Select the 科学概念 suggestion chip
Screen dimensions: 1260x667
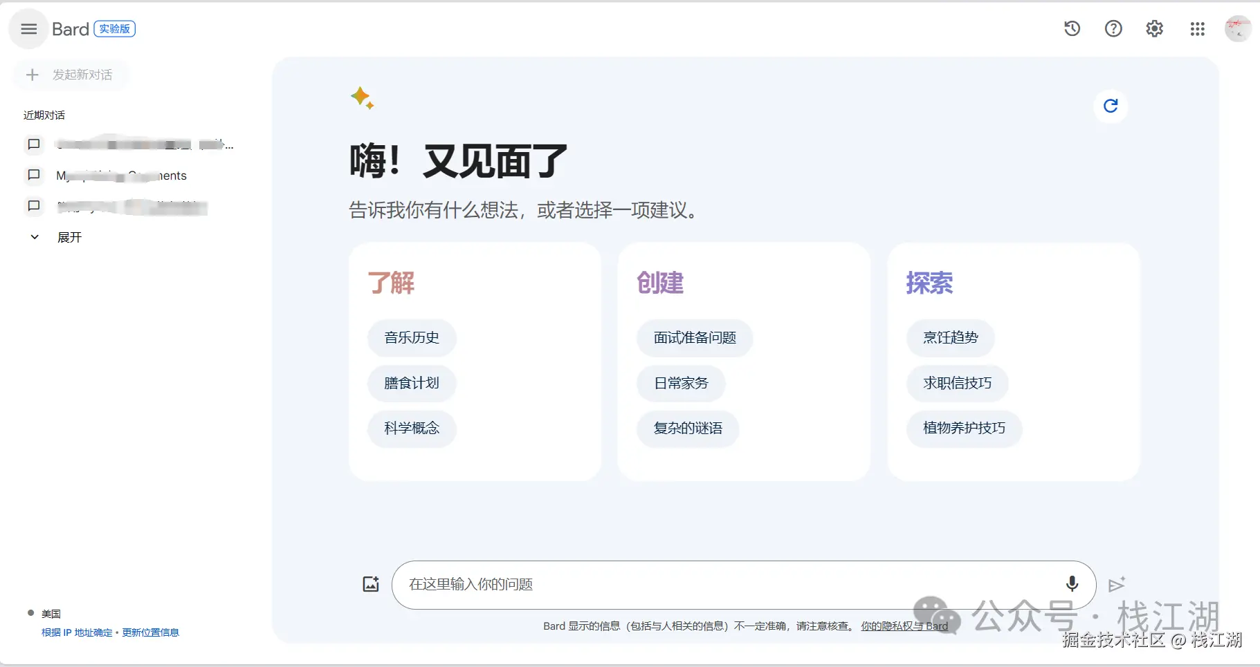click(412, 429)
